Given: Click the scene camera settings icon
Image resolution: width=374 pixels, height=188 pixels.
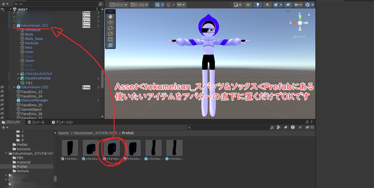Looking at the screenshot, I should [297, 4].
